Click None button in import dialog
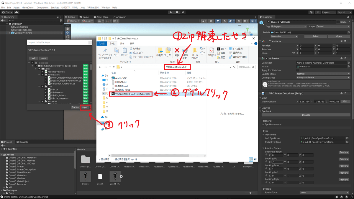Viewport: 354px width, 199px height. coord(43,58)
